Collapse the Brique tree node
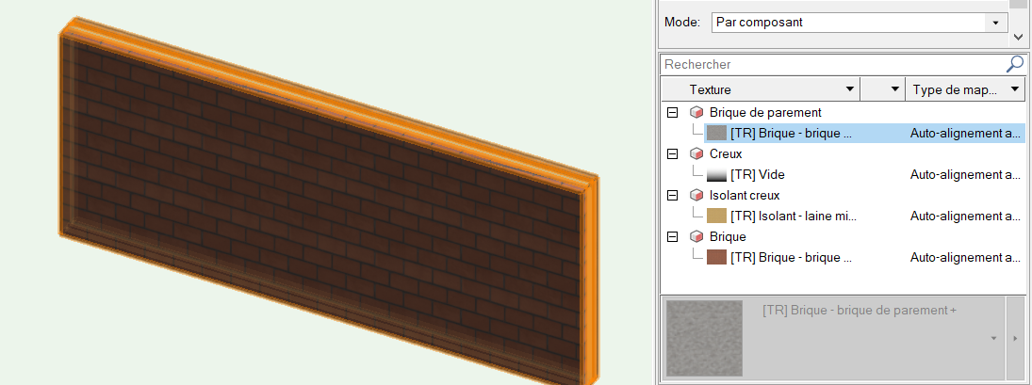1032x385 pixels. (672, 237)
